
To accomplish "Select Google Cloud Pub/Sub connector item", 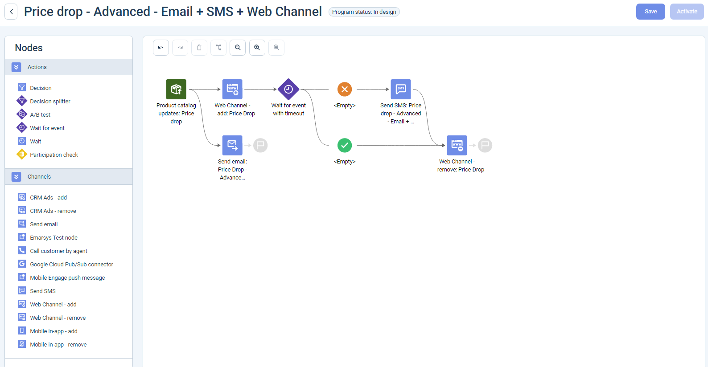I will [x=71, y=265].
